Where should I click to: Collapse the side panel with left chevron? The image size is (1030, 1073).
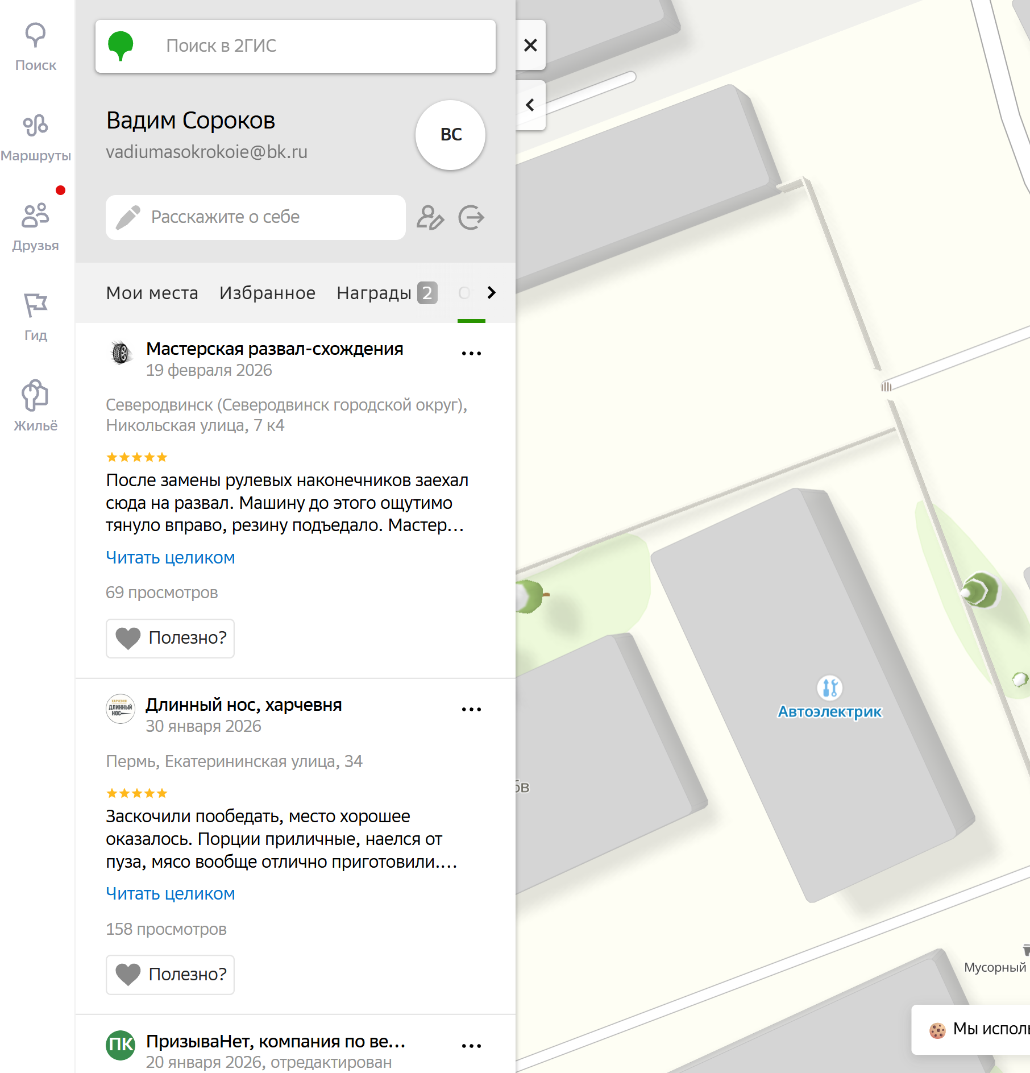coord(530,105)
